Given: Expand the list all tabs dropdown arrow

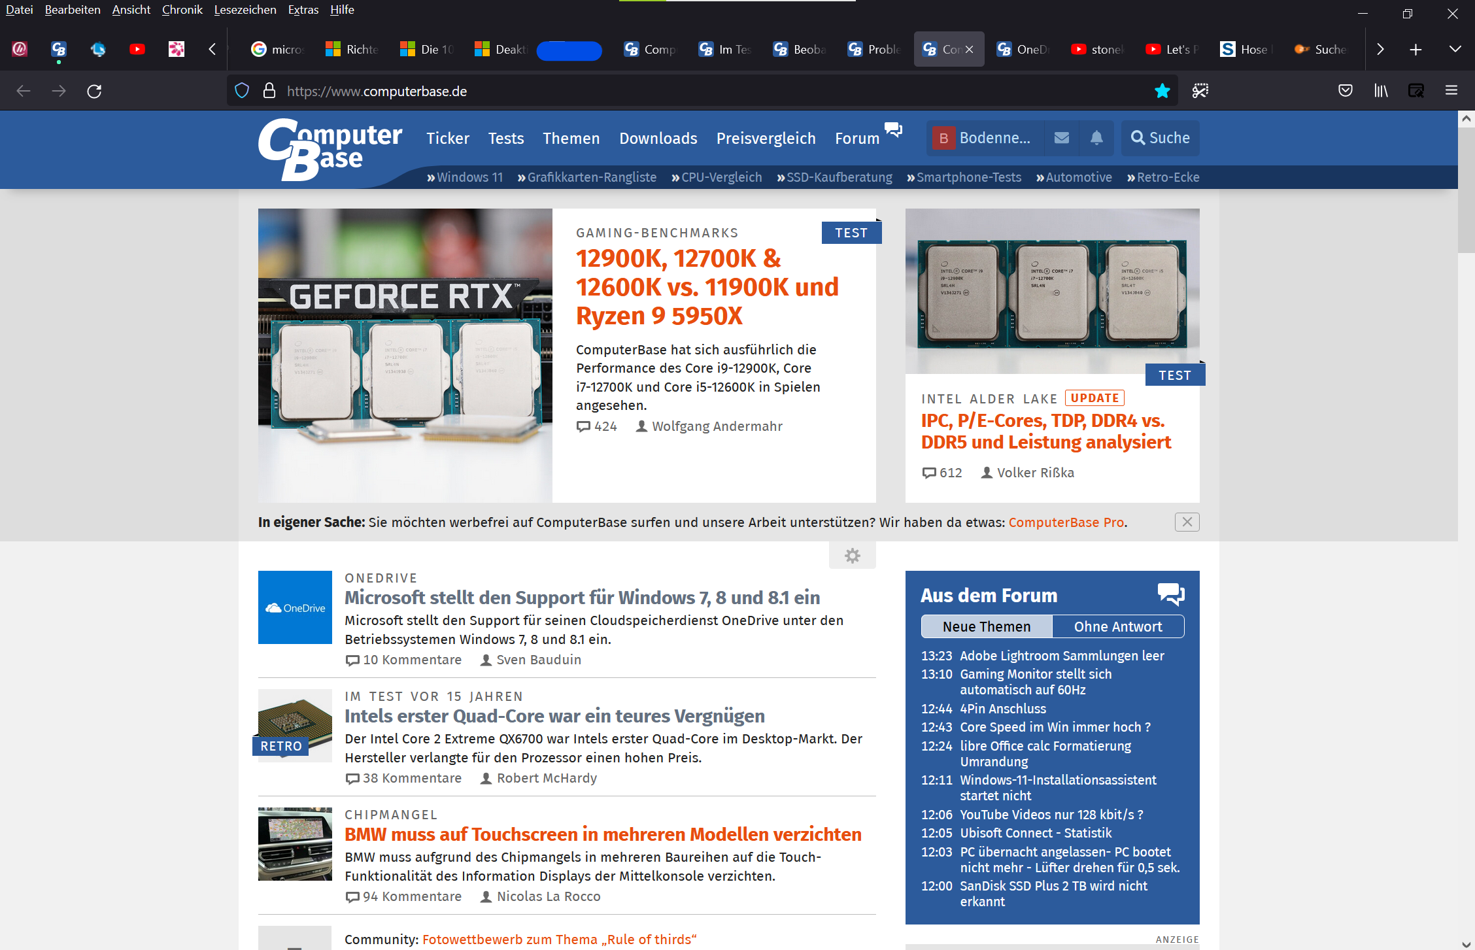Looking at the screenshot, I should (1455, 49).
